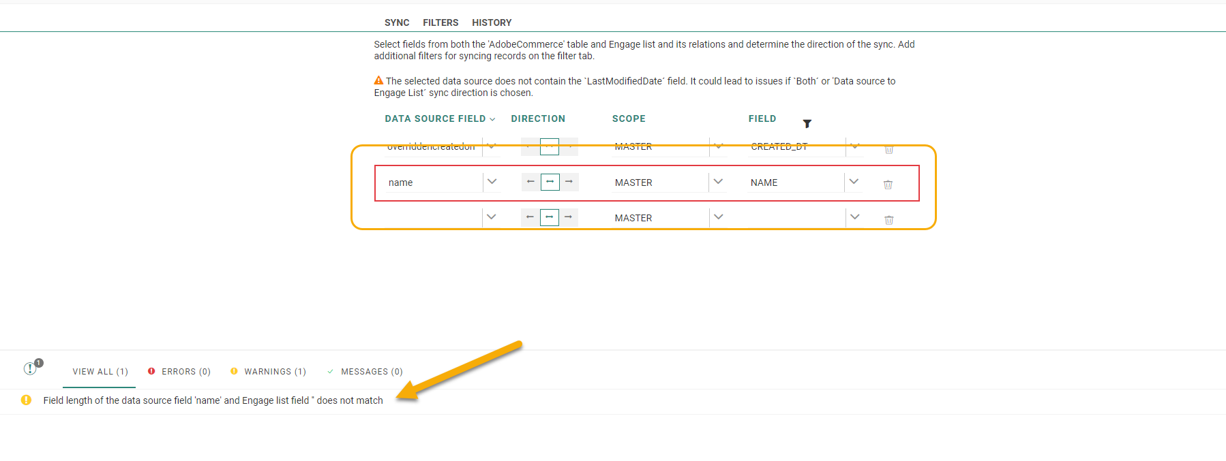Viewport: 1226px width, 461px height.
Task: Open the MASTER scope dropdown in name row
Action: coord(718,182)
